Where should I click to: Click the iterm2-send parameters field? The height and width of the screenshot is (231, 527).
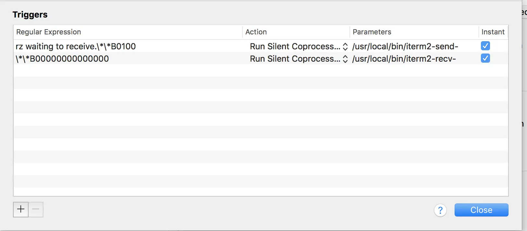[405, 46]
